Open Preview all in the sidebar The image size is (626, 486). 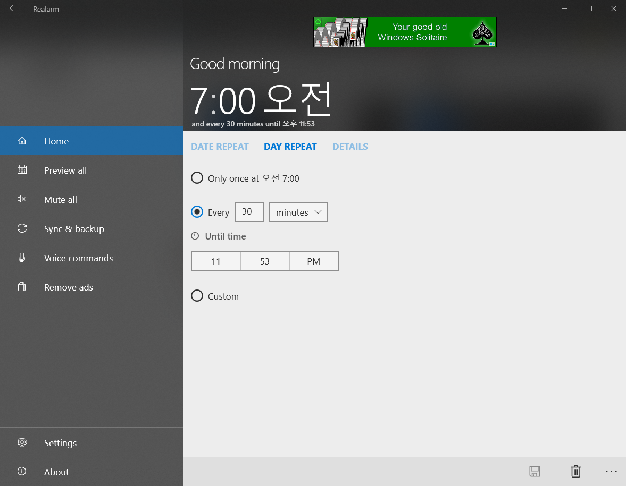tap(92, 170)
